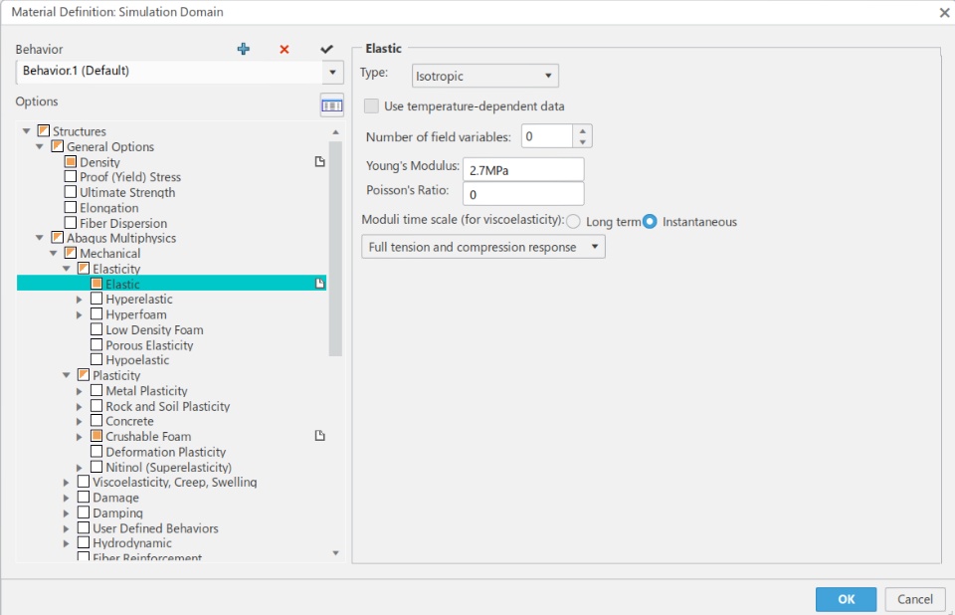The width and height of the screenshot is (955, 615).
Task: Open the Isotropic type dropdown
Action: point(484,77)
